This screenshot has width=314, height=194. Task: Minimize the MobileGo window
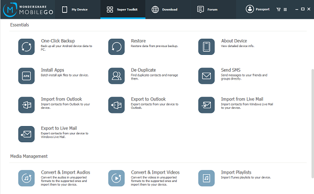click(297, 9)
